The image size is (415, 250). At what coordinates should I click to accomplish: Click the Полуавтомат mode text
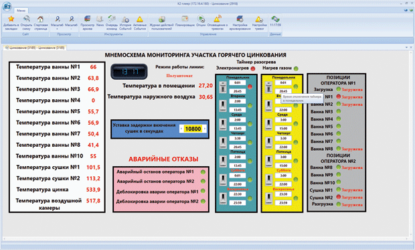point(179,76)
